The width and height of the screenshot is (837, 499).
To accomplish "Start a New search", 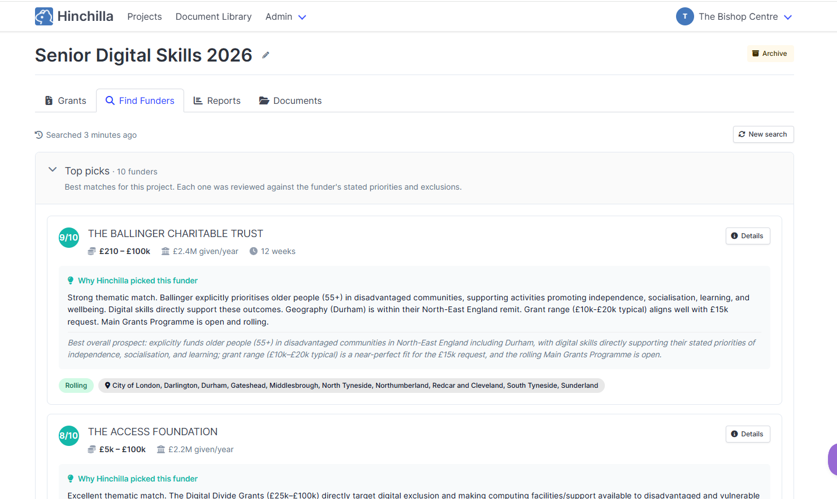I will tap(763, 134).
